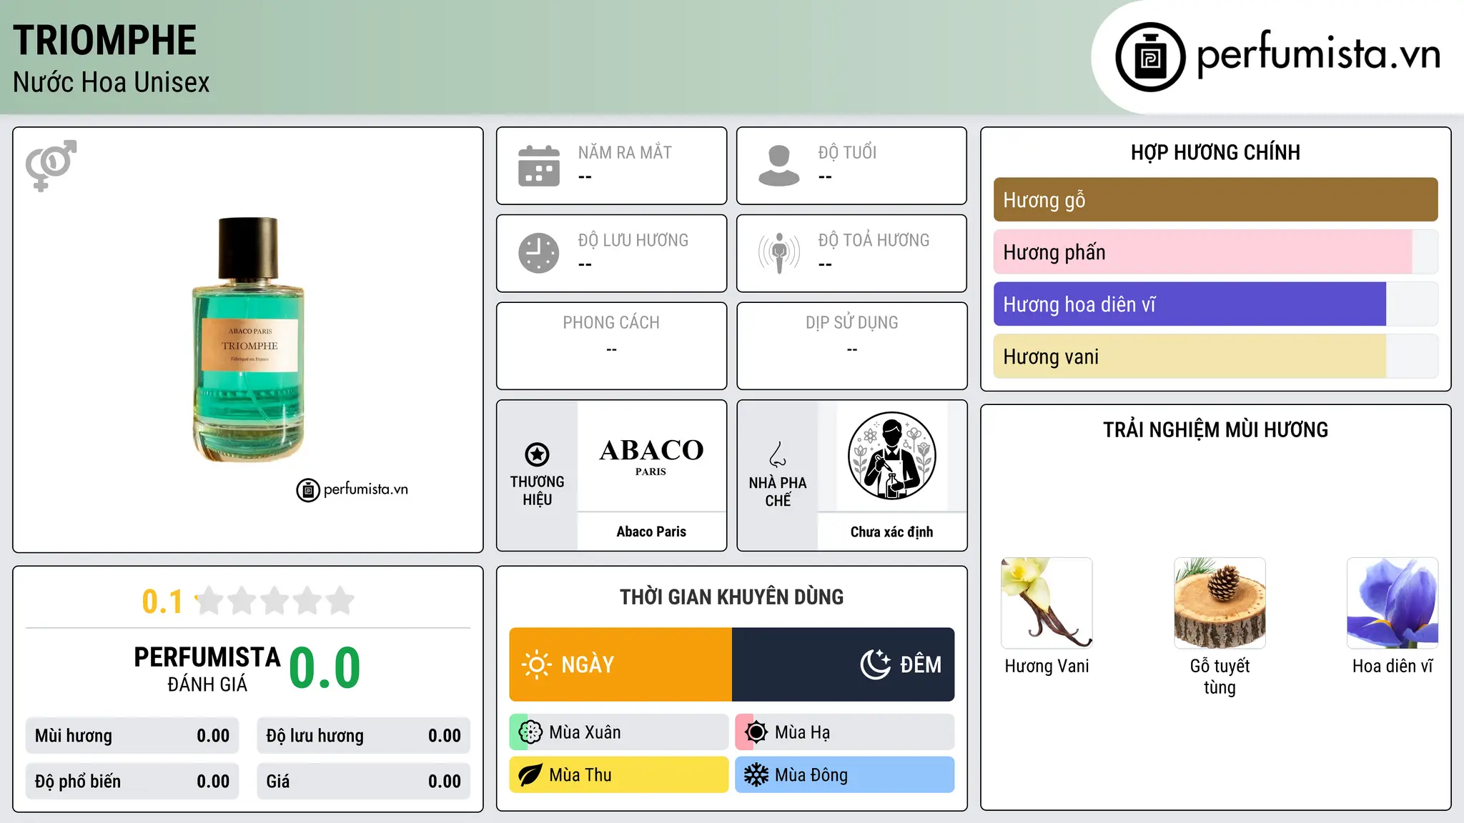Click the perfumista.vn site name

1319,54
